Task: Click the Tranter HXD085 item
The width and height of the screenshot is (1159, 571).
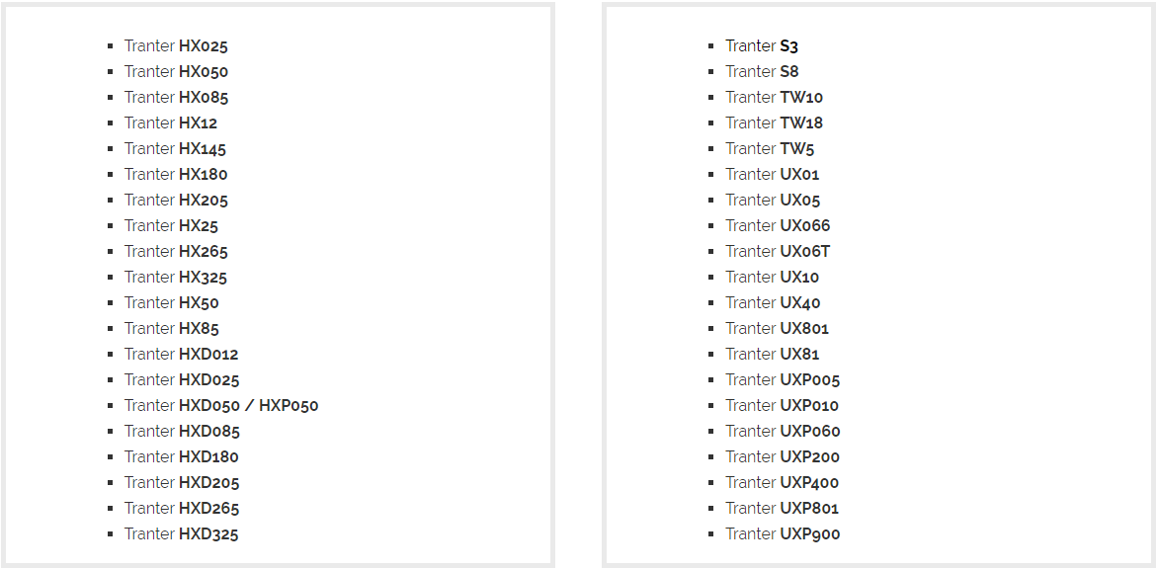Action: point(182,431)
